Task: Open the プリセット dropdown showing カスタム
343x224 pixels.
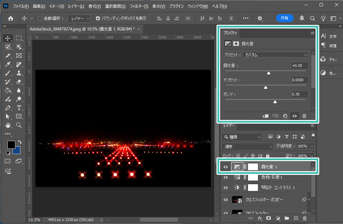Action: (x=275, y=55)
